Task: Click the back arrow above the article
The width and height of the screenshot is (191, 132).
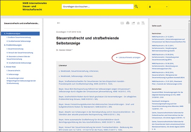Action: [x=59, y=23]
